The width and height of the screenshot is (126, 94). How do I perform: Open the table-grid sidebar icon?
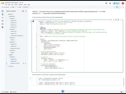tap(3, 27)
